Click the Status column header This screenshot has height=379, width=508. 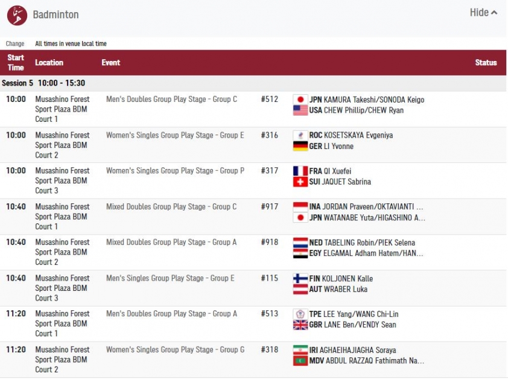pyautogui.click(x=486, y=63)
